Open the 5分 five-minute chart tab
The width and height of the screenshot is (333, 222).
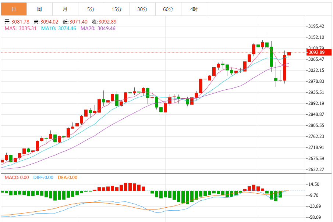(x=91, y=9)
